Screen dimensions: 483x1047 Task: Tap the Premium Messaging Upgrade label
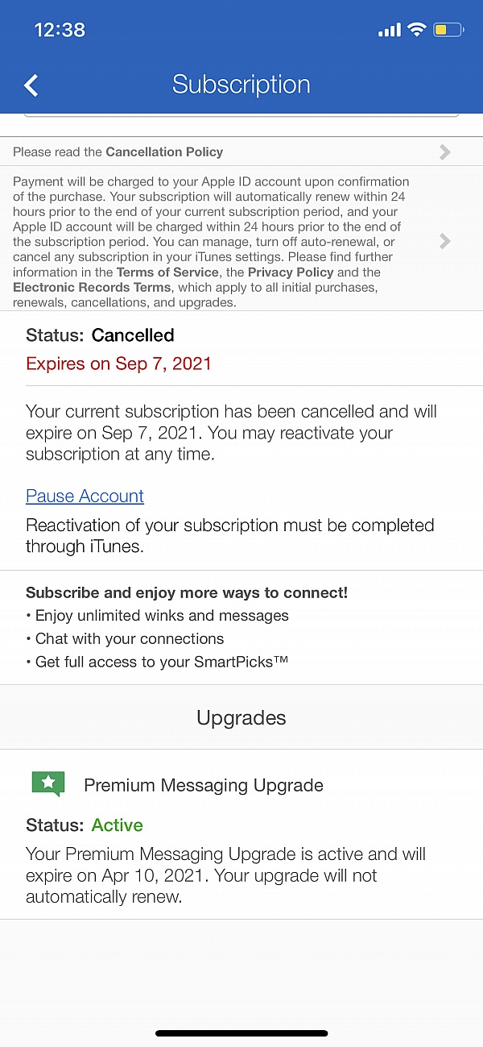[204, 785]
